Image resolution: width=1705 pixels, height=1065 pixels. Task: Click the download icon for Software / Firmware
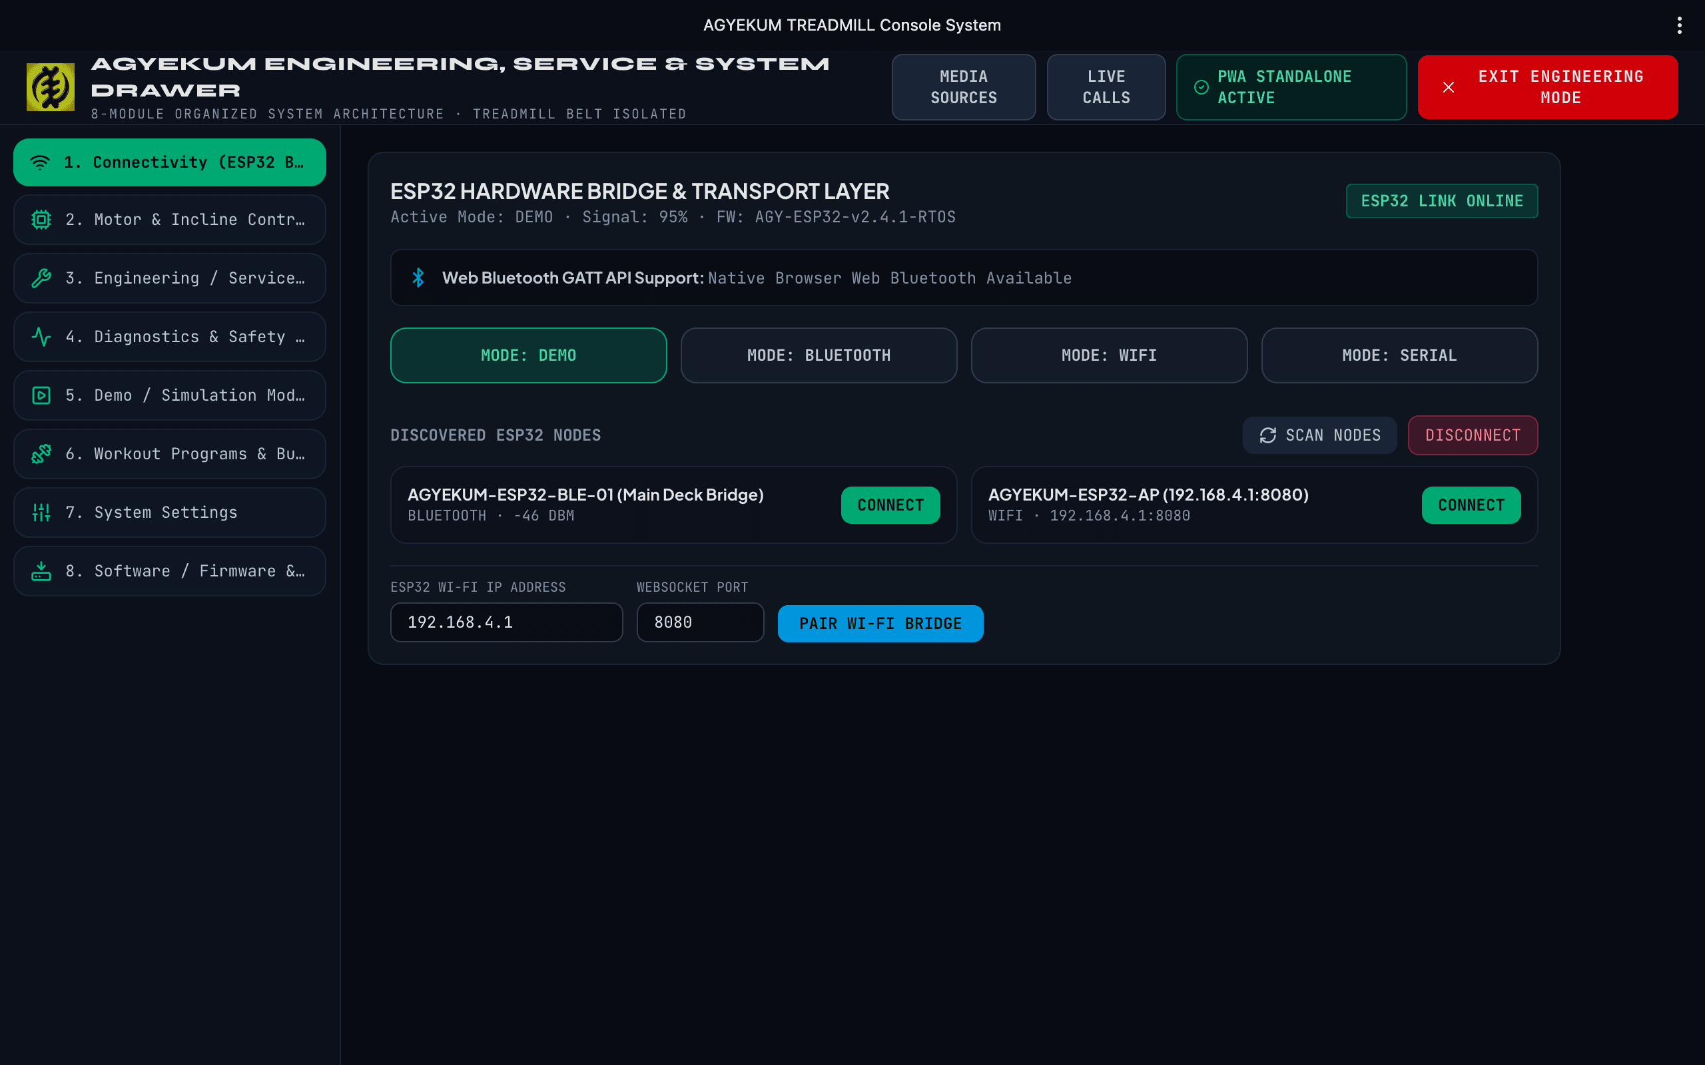pyautogui.click(x=41, y=570)
